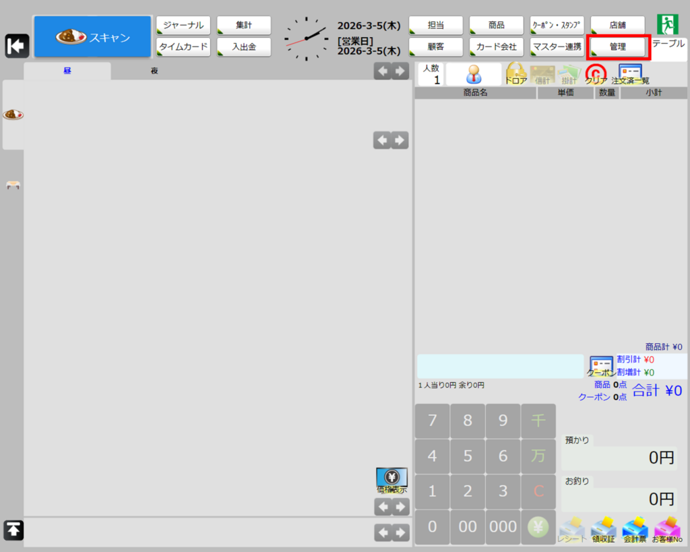Viewport: 690px width, 552px height.
Task: Click the 会計票 bill printer icon
Action: 635,530
